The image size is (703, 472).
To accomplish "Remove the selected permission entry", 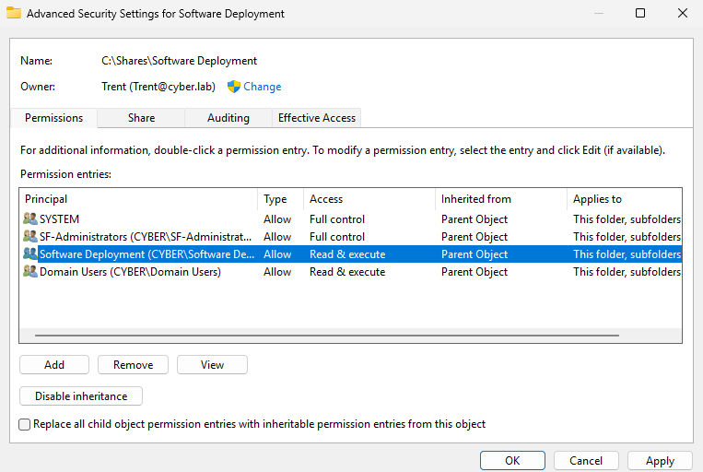I will (133, 365).
